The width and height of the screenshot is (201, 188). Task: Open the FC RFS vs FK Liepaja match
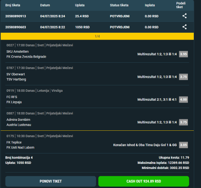(14, 99)
